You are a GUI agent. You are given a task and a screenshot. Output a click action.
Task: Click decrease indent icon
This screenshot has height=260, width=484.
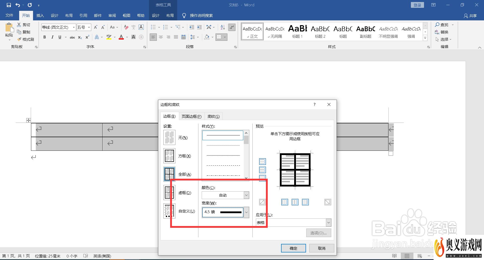click(x=192, y=27)
